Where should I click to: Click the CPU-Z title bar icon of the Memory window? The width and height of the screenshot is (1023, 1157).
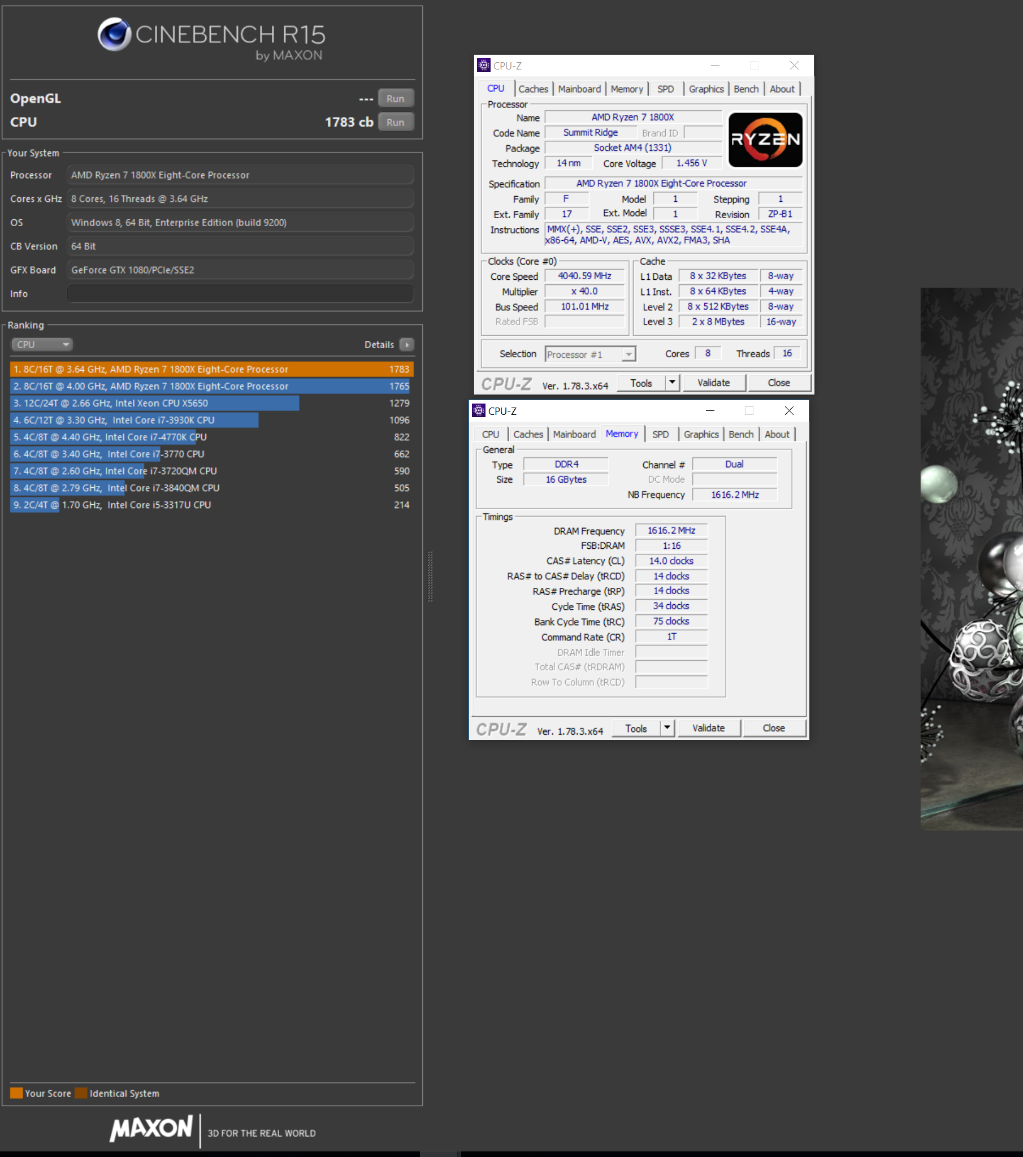pyautogui.click(x=478, y=410)
